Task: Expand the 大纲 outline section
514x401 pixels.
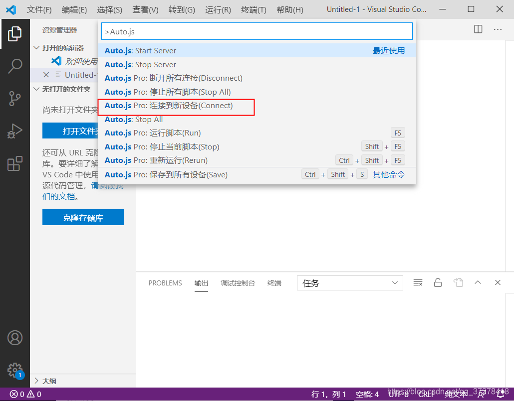Action: pos(45,381)
